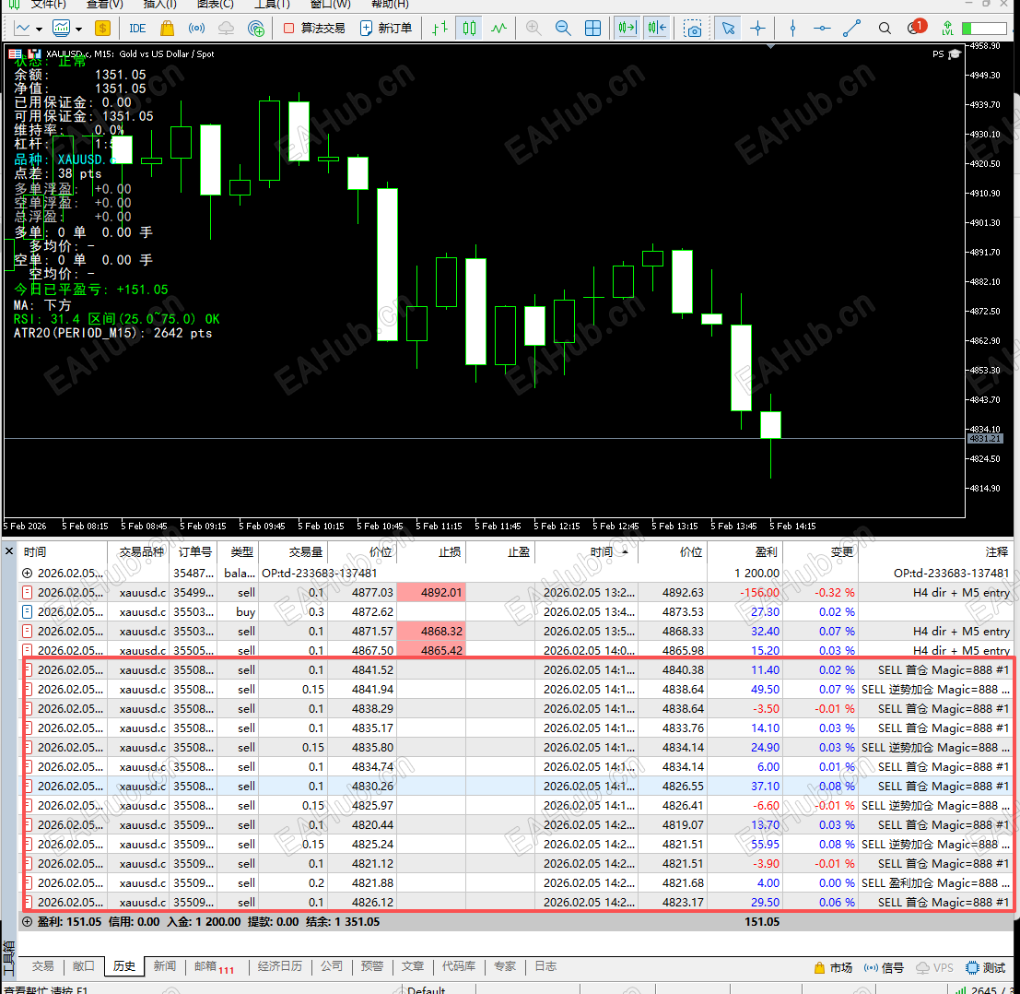Expand the summary row plus icon
The height and width of the screenshot is (994, 1020).
pos(28,922)
